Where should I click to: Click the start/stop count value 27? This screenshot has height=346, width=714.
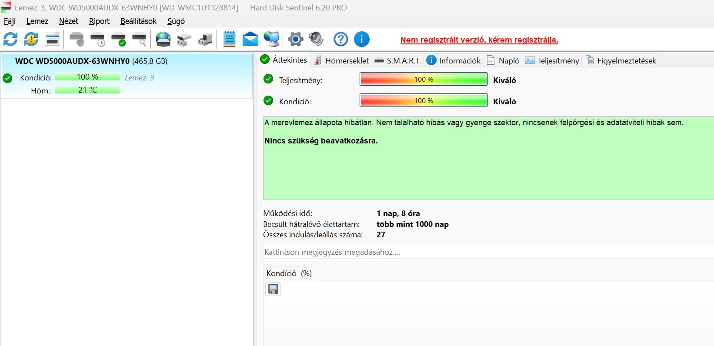point(381,235)
